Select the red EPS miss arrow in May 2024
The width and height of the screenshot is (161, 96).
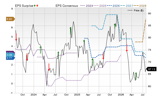49,67
